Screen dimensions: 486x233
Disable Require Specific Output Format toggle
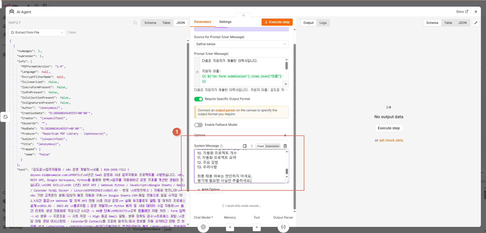199,99
